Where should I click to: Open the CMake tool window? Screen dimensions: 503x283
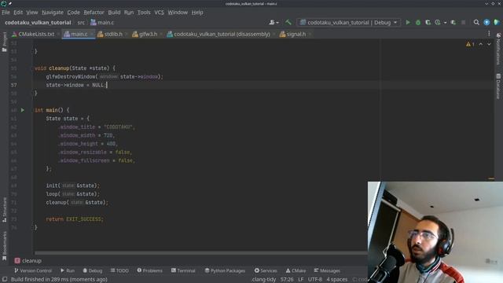296,270
